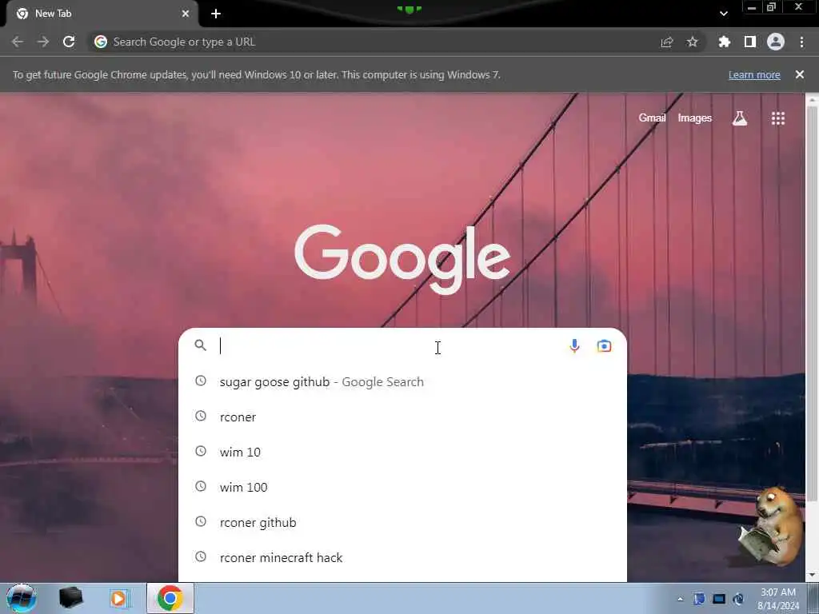Viewport: 819px width, 614px height.
Task: Click the Chrome taskbar icon
Action: click(170, 598)
